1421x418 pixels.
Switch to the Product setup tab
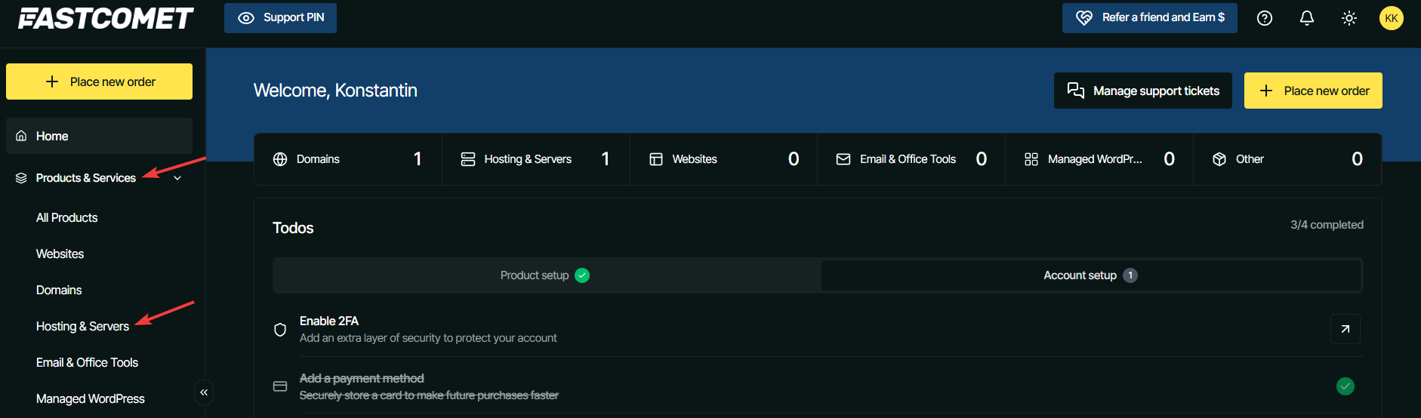[546, 275]
